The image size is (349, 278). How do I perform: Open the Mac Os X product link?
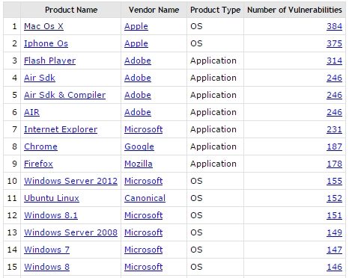point(43,26)
